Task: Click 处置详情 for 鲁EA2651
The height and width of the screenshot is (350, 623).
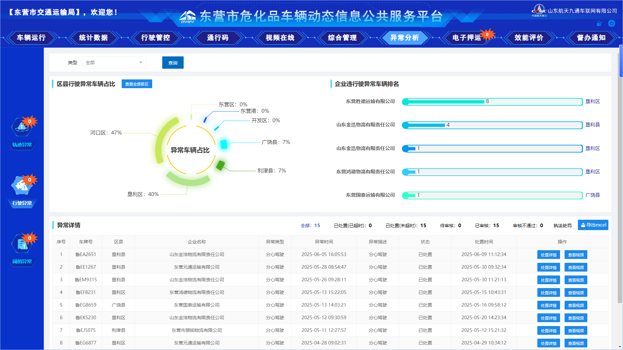Action: coord(548,255)
